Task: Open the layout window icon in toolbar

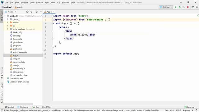Action: tap(193, 7)
